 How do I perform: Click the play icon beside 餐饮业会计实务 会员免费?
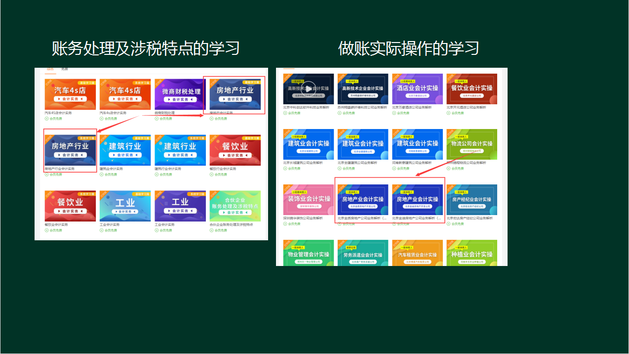click(x=46, y=230)
